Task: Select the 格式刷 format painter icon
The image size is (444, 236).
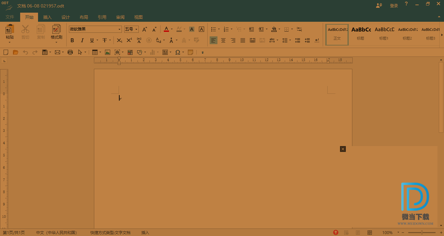Action: pyautogui.click(x=56, y=29)
